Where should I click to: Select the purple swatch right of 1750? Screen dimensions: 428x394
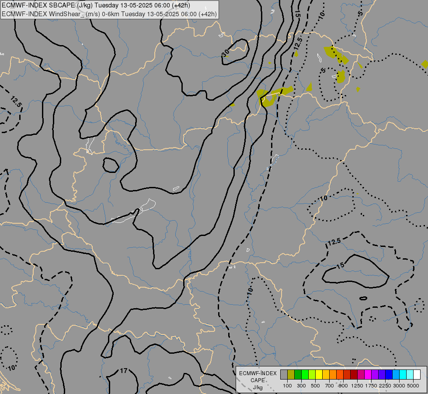pos(375,374)
